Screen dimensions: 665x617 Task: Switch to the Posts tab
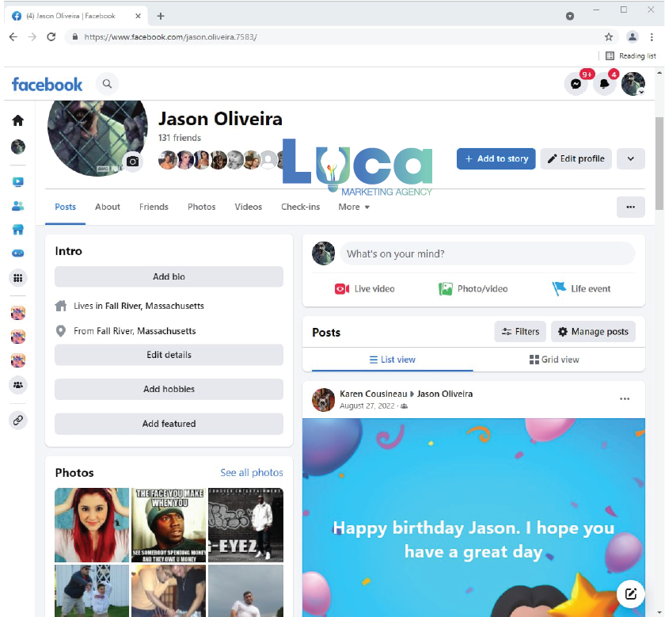coord(65,207)
